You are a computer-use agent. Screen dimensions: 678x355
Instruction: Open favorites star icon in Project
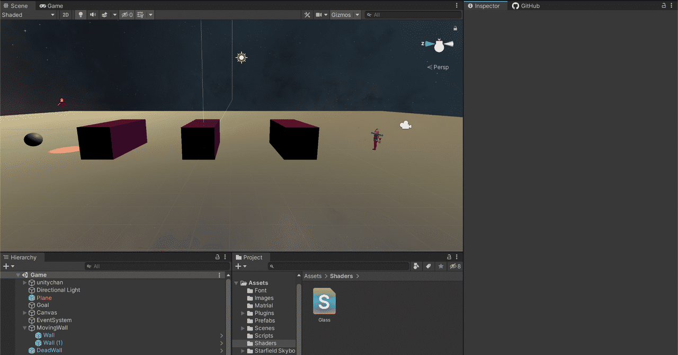[441, 267]
